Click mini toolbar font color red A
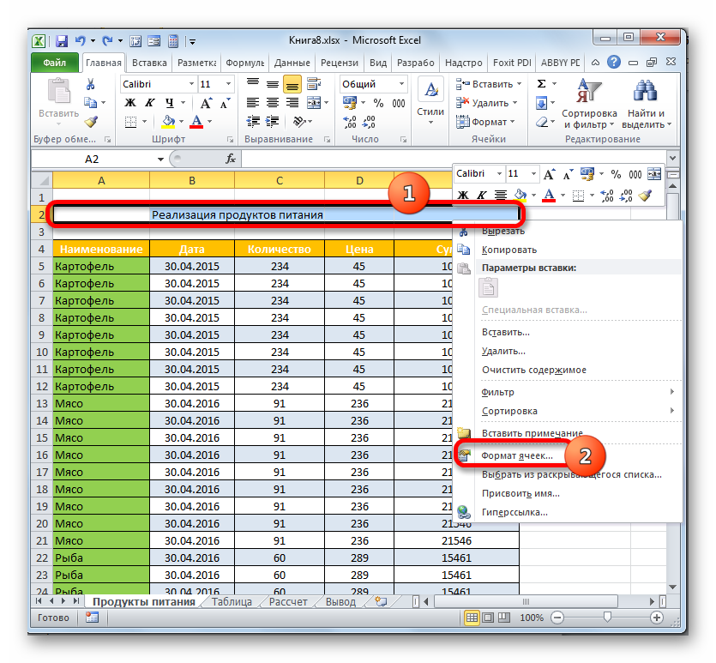Image resolution: width=716 pixels, height=663 pixels. (x=549, y=196)
